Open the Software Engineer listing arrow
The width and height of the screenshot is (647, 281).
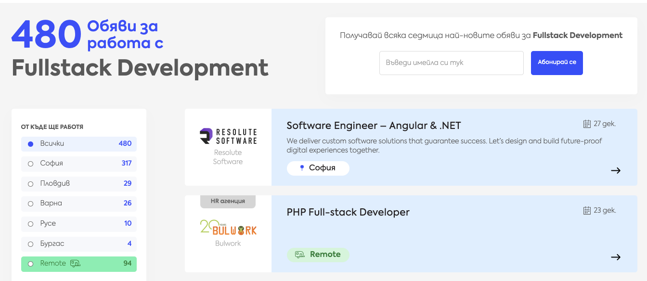click(x=615, y=170)
